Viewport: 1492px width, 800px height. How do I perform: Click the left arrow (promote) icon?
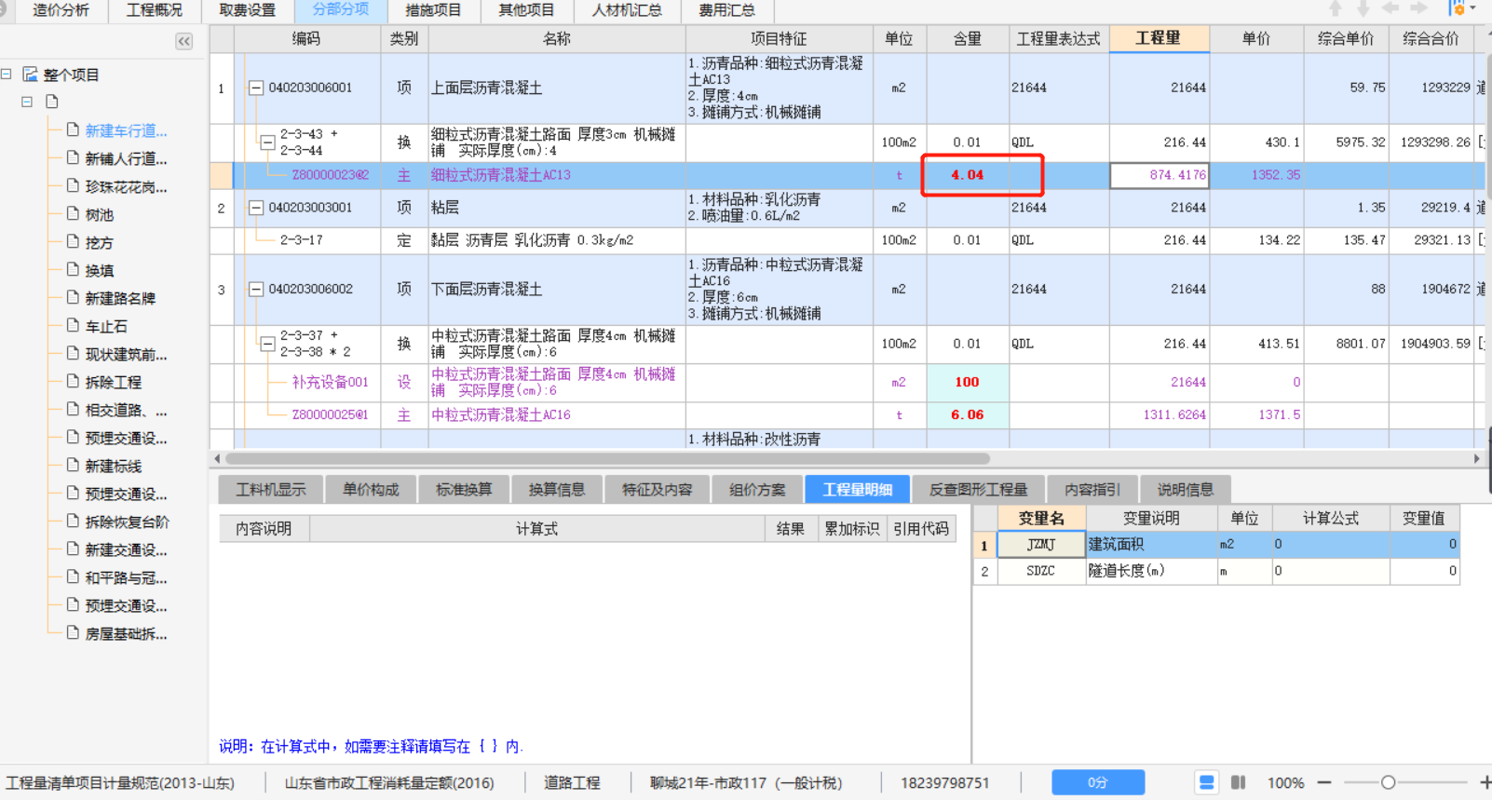point(1391,8)
